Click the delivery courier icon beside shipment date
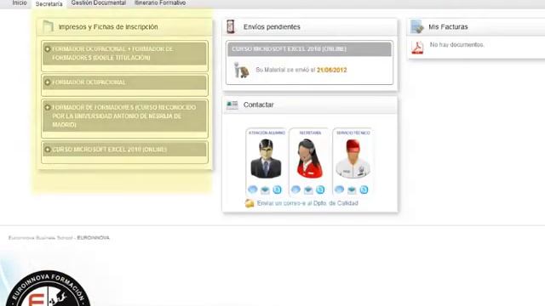 (x=242, y=70)
